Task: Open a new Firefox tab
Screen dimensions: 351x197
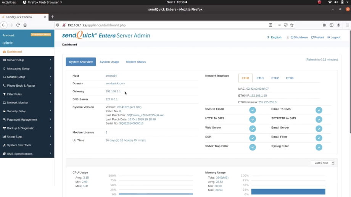Action: pos(52,17)
